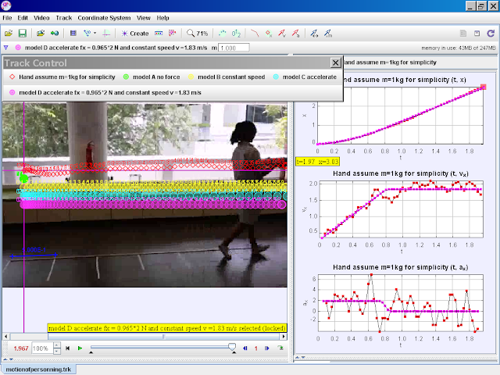Click the blue calibration tape 1.000E-1 label
This screenshot has width=500, height=375.
click(x=34, y=250)
